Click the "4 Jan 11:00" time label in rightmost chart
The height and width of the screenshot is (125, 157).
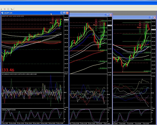[146, 123]
